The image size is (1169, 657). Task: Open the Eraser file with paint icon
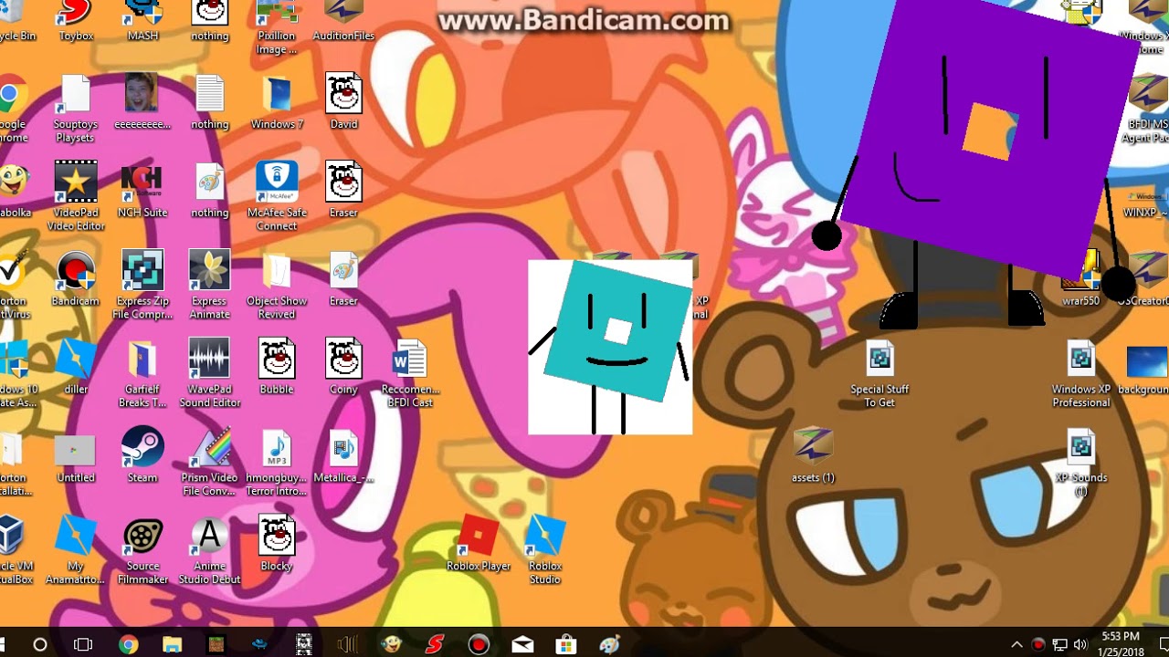click(343, 278)
